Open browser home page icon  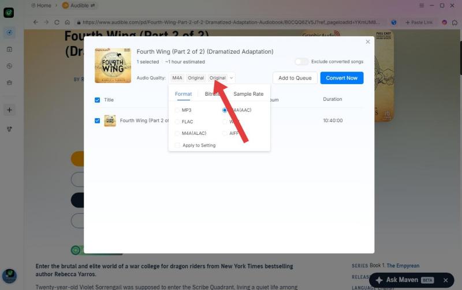pyautogui.click(x=67, y=22)
